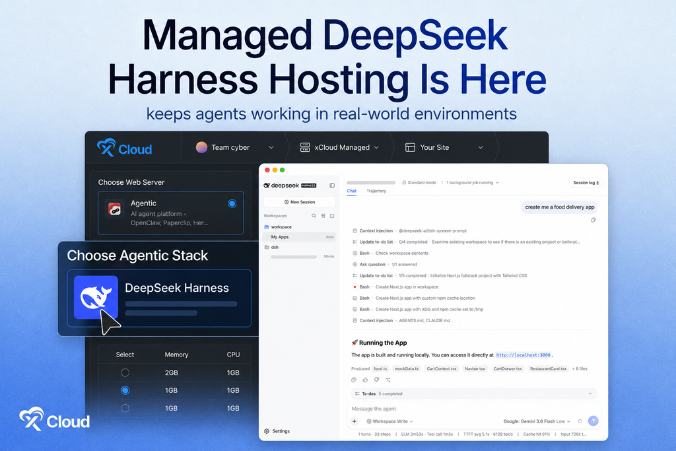Click the deepseek Harness logo in sidebar

(290, 186)
